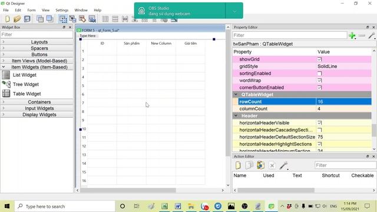The width and height of the screenshot is (377, 212).
Task: Toggle the cornerButtonEnabled checkbox
Action: point(319,88)
